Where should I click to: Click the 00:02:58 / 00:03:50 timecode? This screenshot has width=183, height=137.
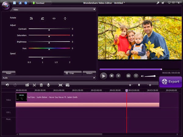point(171,73)
